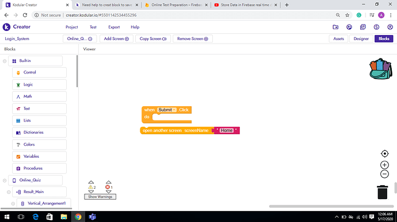Select the Online_Quiz screen tree item
The width and height of the screenshot is (397, 222).
(35, 180)
